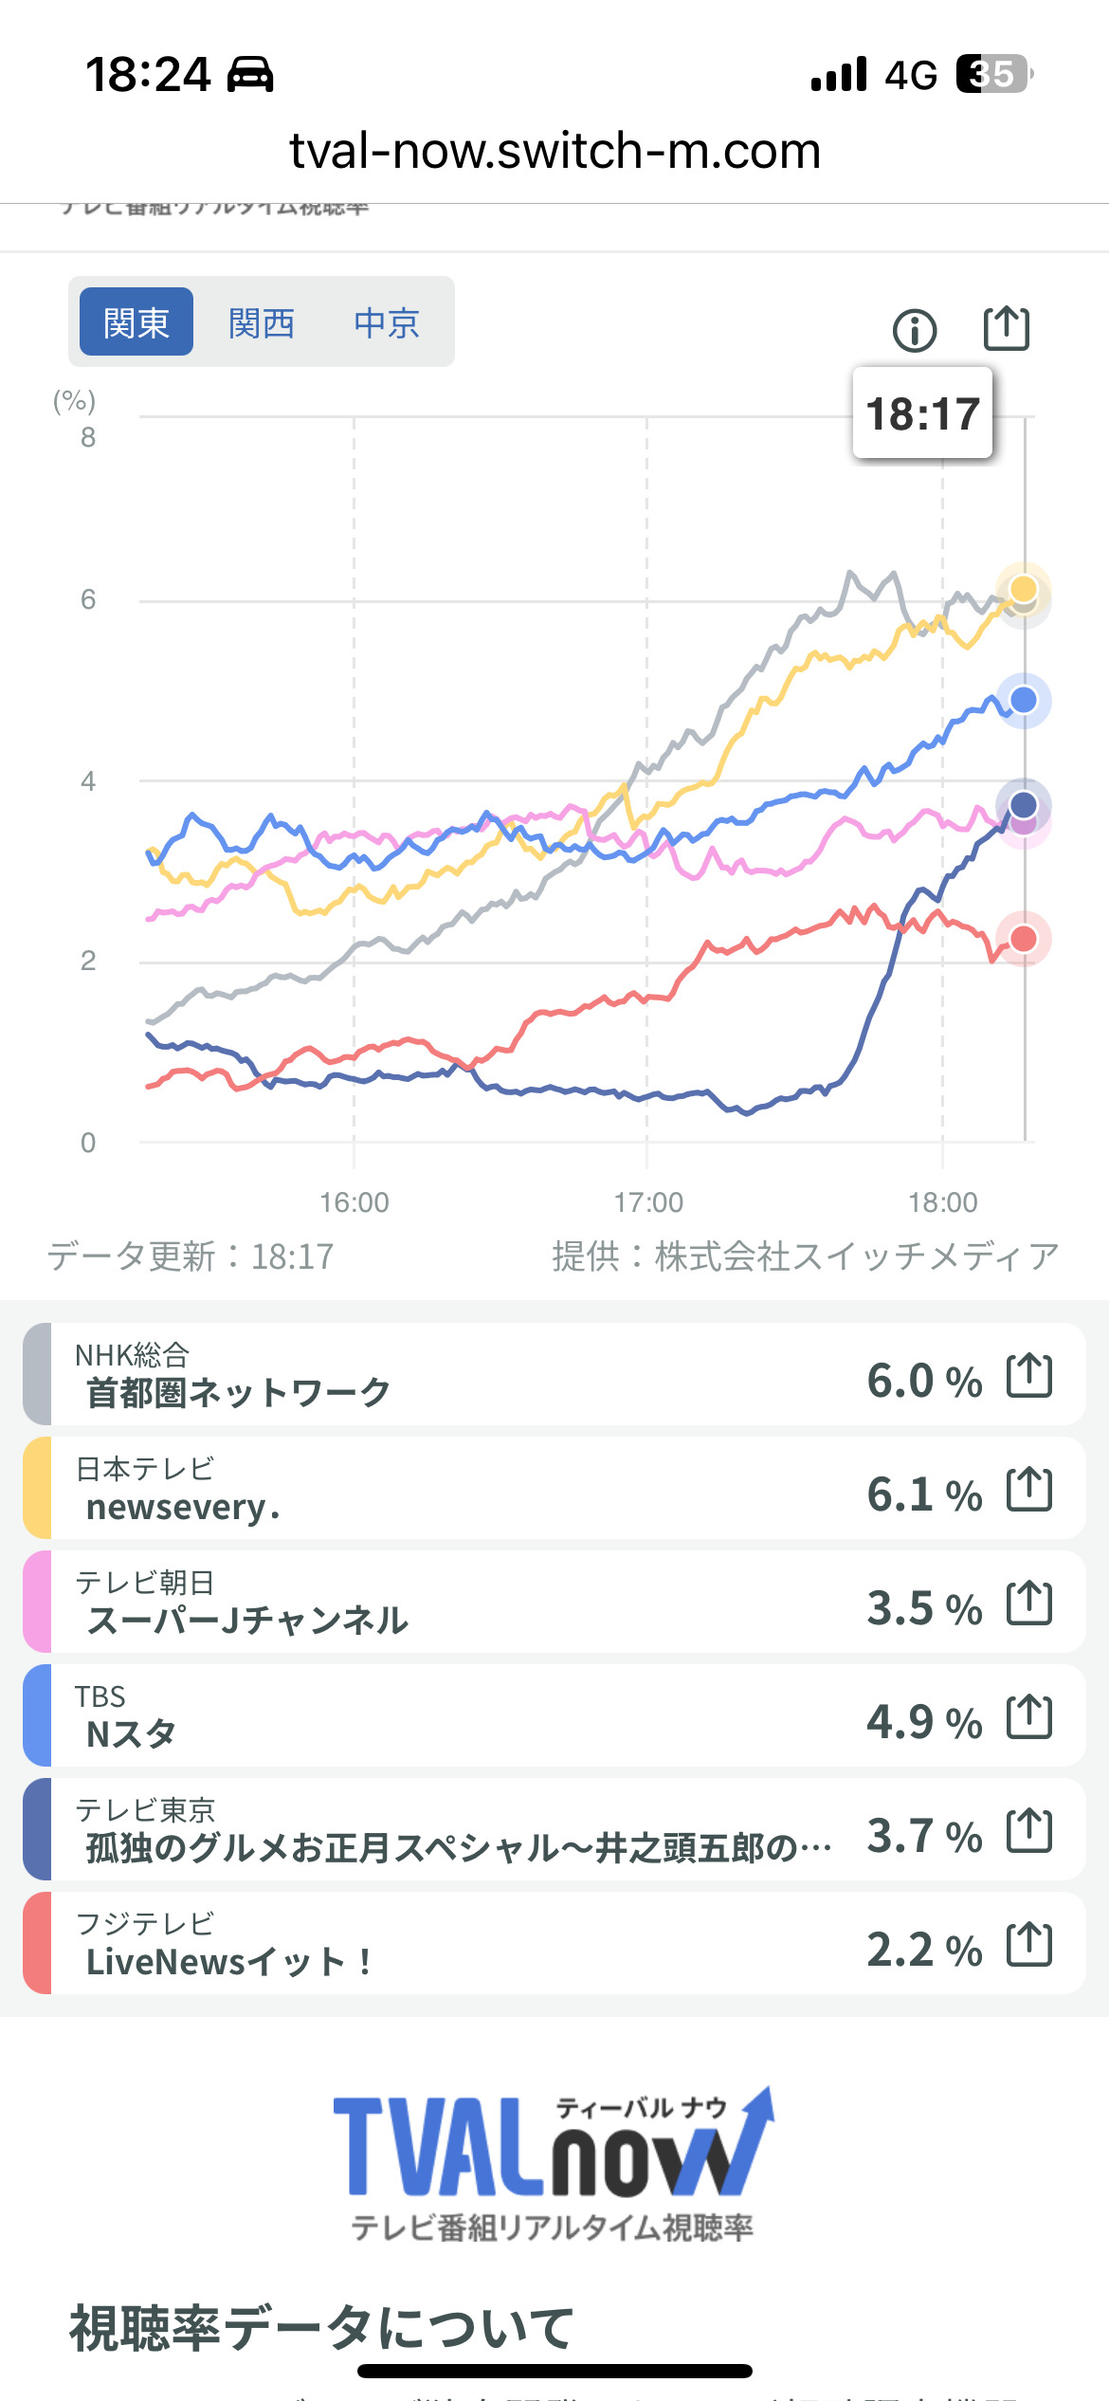Tap the yellow 日本テレビ data point
The image size is (1109, 2401).
[1024, 588]
